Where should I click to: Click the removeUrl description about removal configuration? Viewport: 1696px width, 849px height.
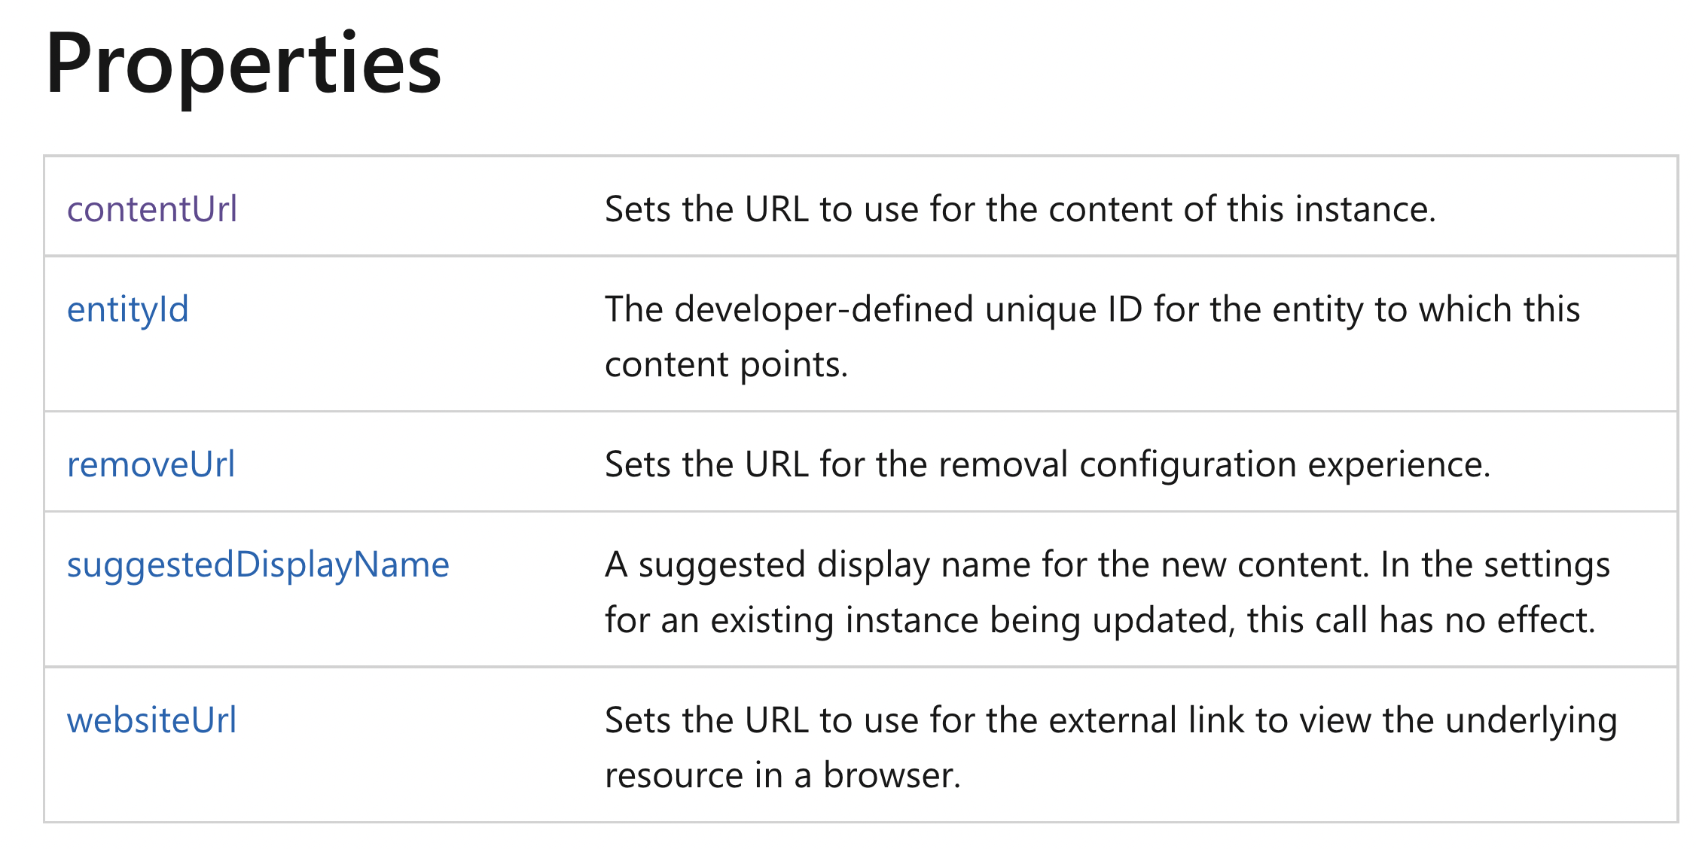1048,464
